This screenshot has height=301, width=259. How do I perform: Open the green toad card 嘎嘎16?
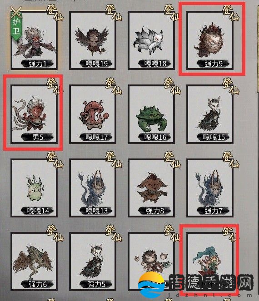(151, 114)
